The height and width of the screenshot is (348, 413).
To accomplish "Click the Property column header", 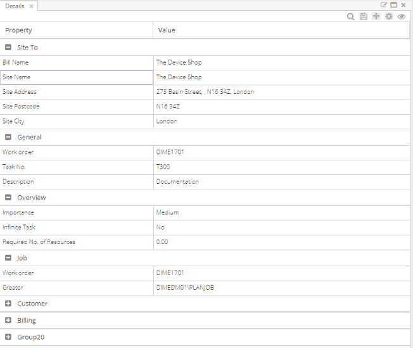I will point(77,30).
